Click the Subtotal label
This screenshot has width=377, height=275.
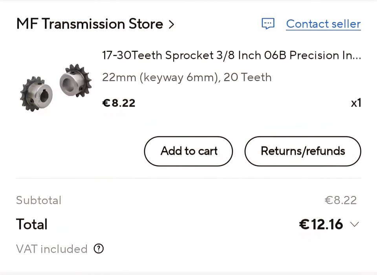point(38,200)
